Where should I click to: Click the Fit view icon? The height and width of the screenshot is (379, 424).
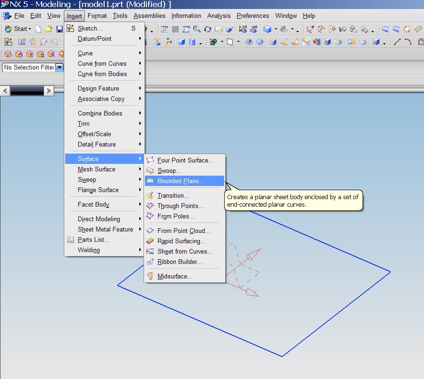165,29
